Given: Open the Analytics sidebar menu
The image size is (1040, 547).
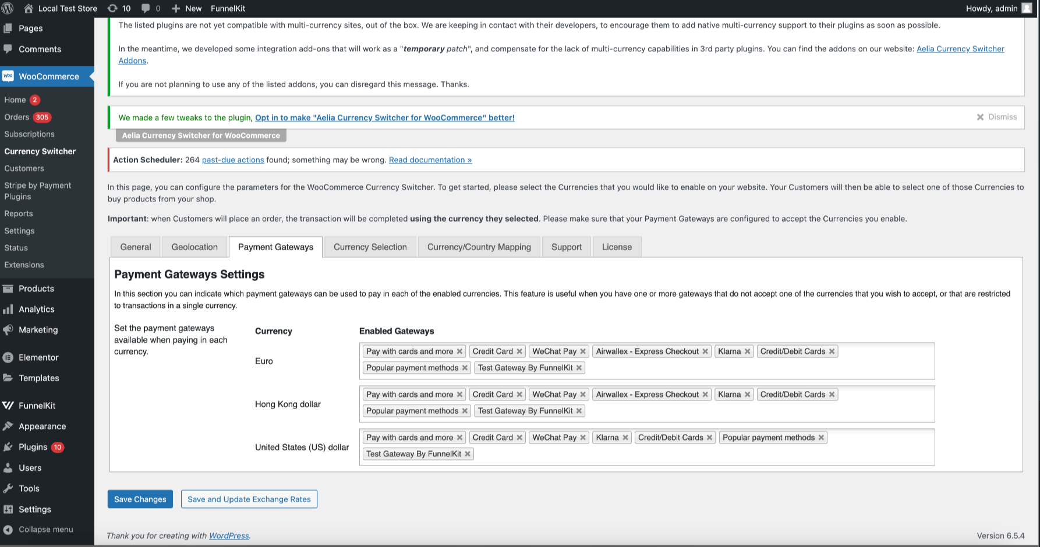Looking at the screenshot, I should [36, 309].
